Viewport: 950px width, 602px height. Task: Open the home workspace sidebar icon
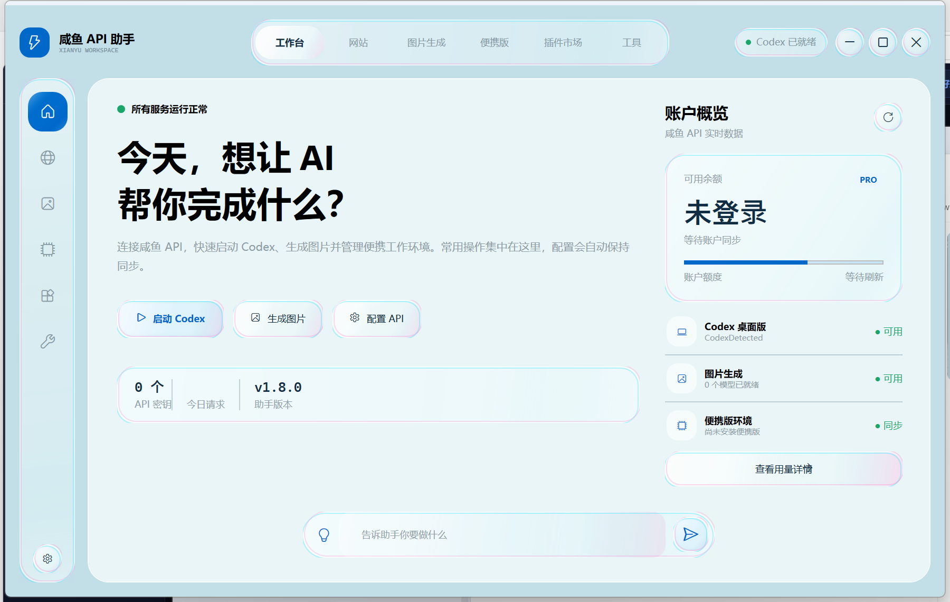point(47,112)
